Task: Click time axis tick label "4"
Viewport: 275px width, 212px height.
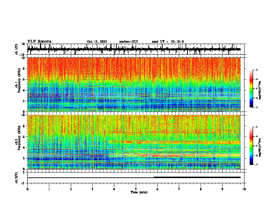Action: tap(114, 189)
